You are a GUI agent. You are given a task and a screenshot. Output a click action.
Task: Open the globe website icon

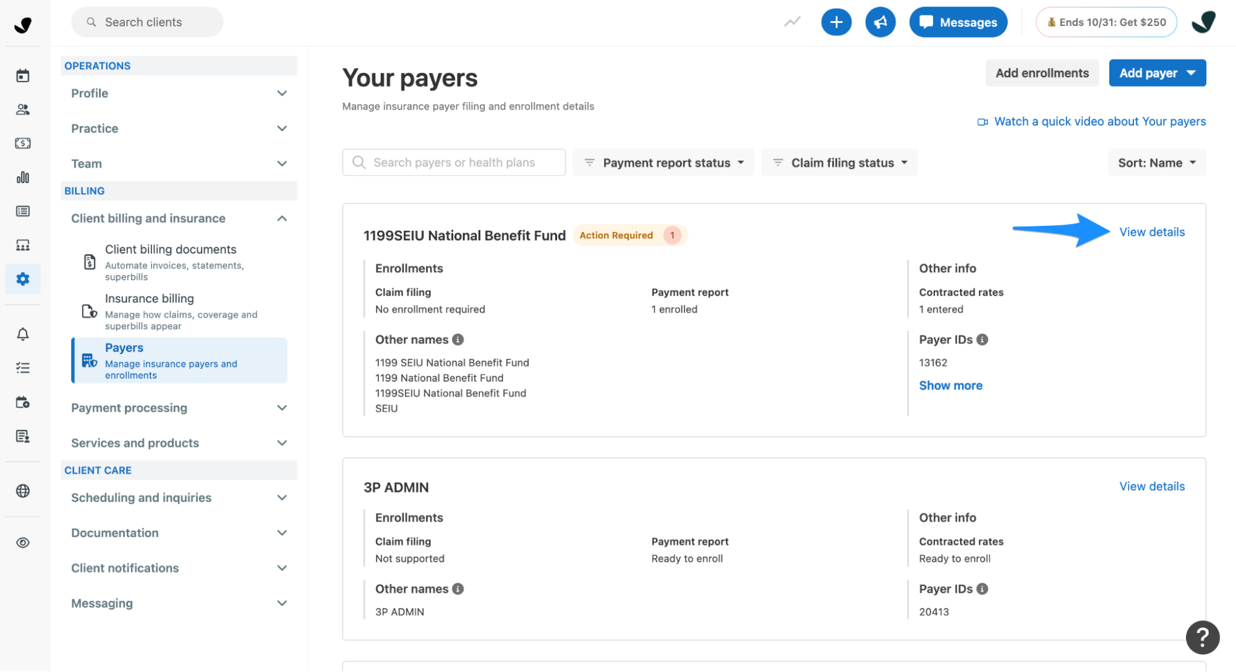click(x=23, y=491)
